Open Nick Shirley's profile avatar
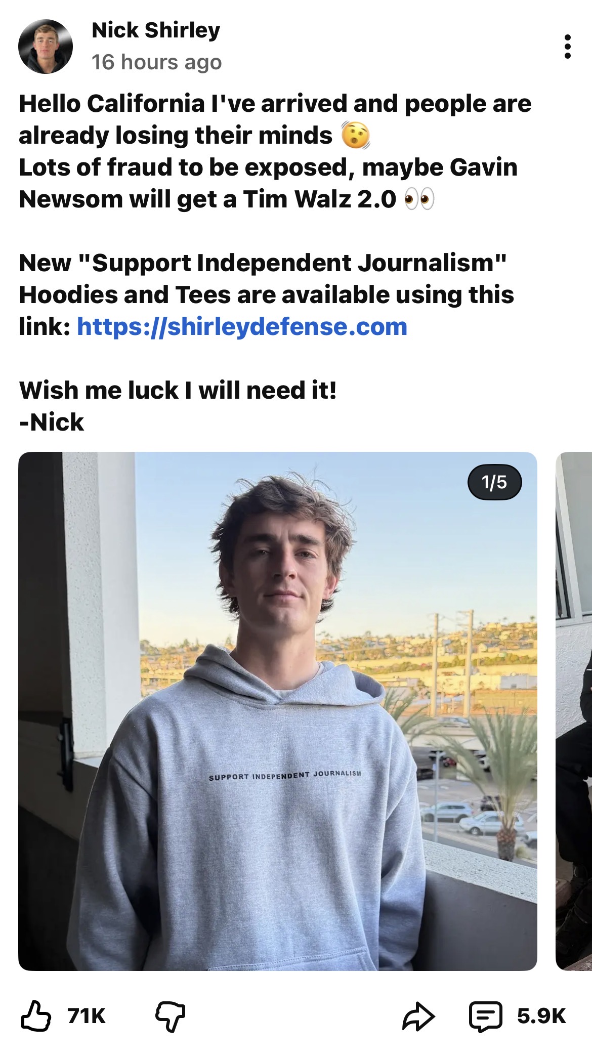 pos(46,47)
